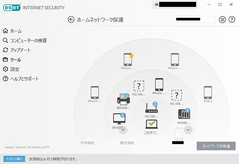Screen dimensions: 239x164
Task: Go back with the left arrow icon
Action: [71, 20]
